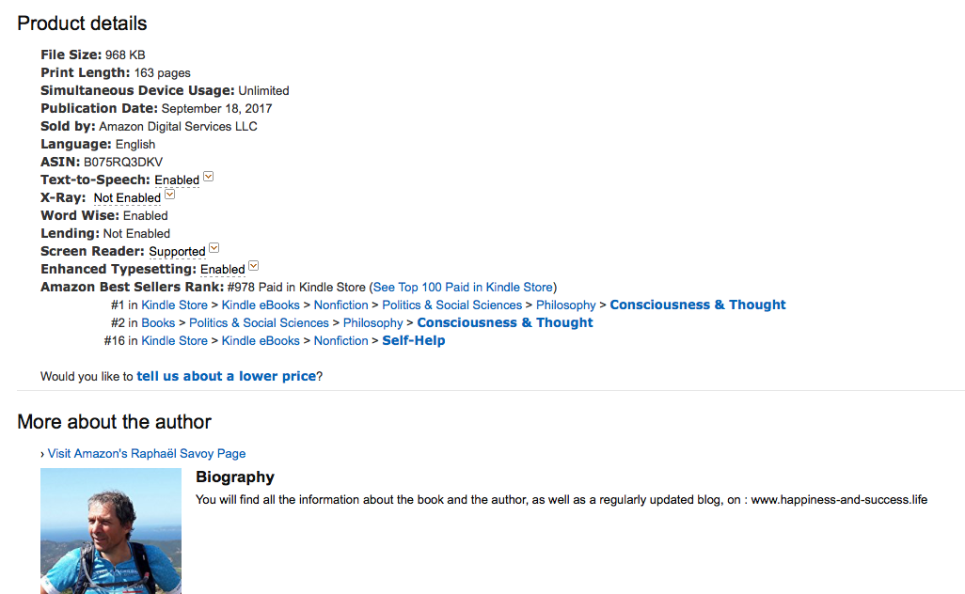Click 'tell us about a lower price'

[x=226, y=376]
